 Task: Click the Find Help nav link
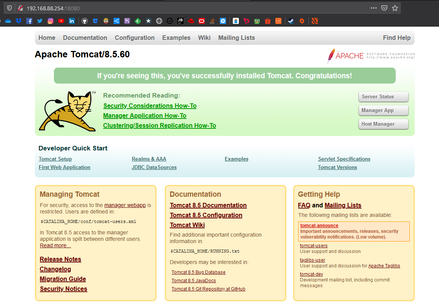point(397,38)
